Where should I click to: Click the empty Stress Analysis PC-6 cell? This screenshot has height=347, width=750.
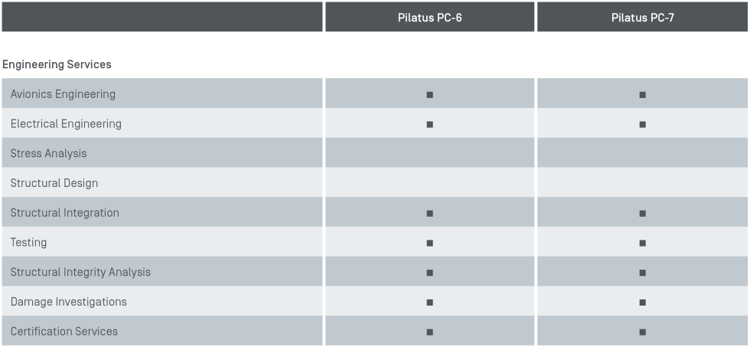tap(429, 153)
